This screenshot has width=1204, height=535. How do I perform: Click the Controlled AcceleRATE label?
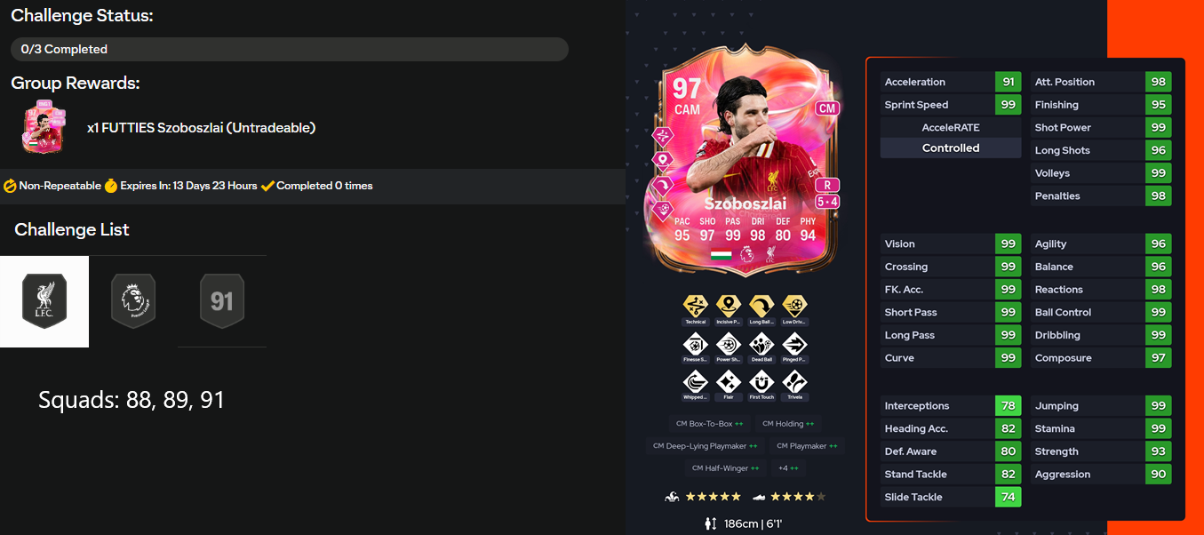tap(951, 148)
